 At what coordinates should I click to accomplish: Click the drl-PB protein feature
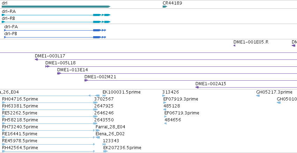[x=55, y=37]
